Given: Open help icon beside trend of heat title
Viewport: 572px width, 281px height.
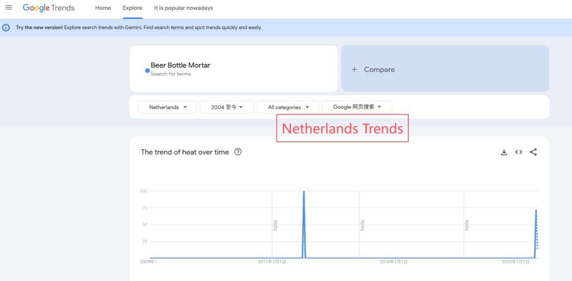Looking at the screenshot, I should 238,152.
